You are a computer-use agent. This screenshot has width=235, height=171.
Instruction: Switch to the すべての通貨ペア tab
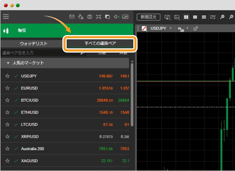(100, 44)
